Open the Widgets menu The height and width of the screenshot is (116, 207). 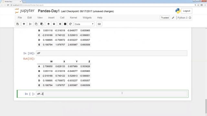(87, 18)
